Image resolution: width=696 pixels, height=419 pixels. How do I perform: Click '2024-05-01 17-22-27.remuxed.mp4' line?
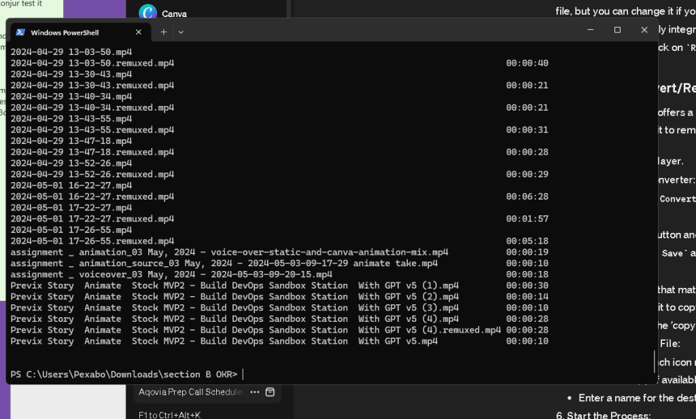point(92,219)
